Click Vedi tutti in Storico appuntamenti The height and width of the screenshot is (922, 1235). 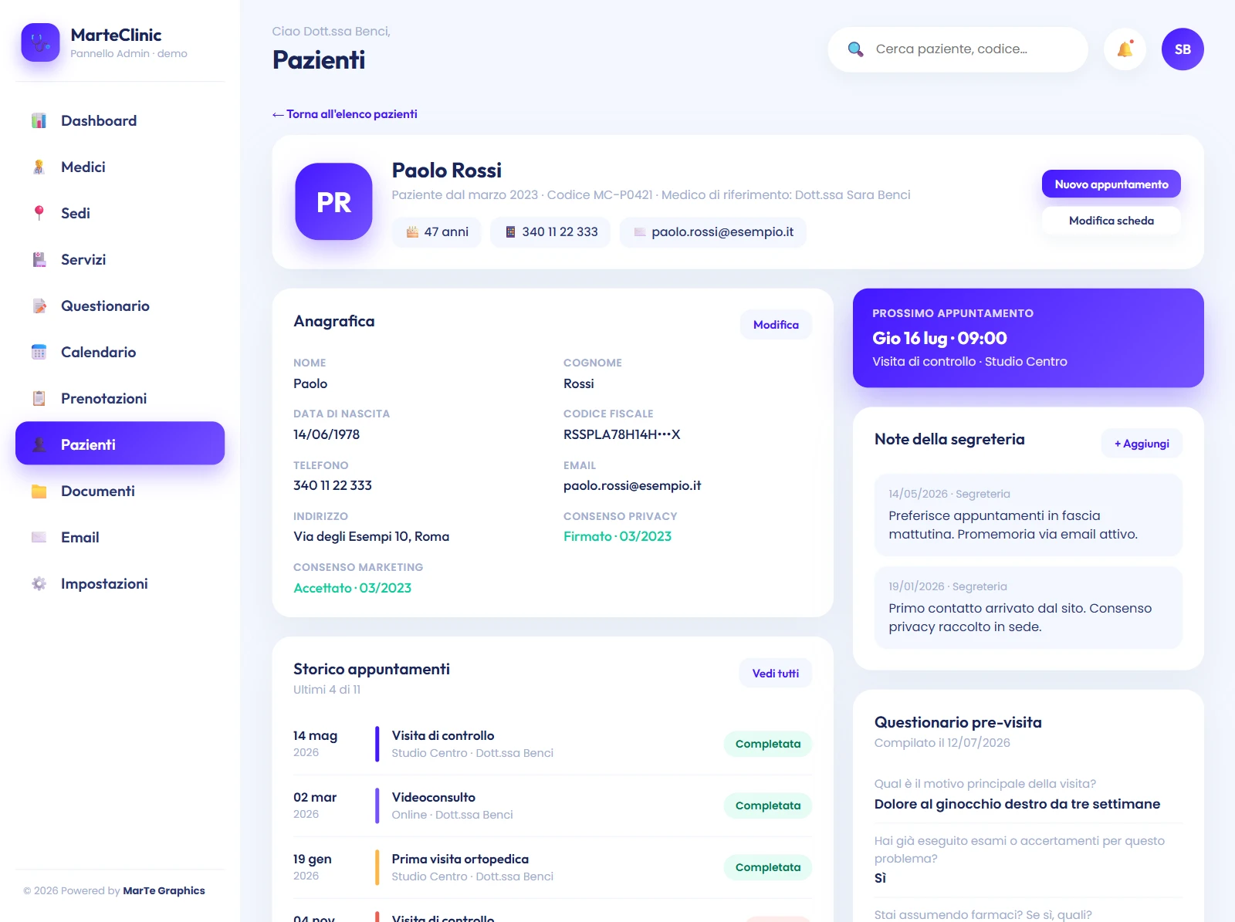click(776, 674)
